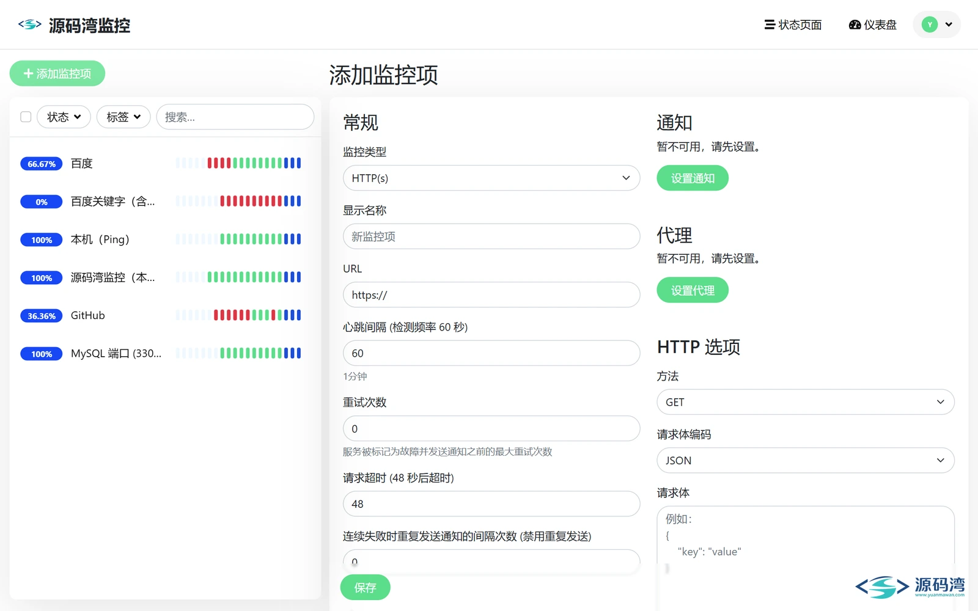The width and height of the screenshot is (978, 611).
Task: Click the 源码湾监控 logo icon
Action: pyautogui.click(x=29, y=24)
